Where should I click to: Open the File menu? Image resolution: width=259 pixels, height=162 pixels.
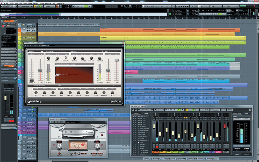4,3
